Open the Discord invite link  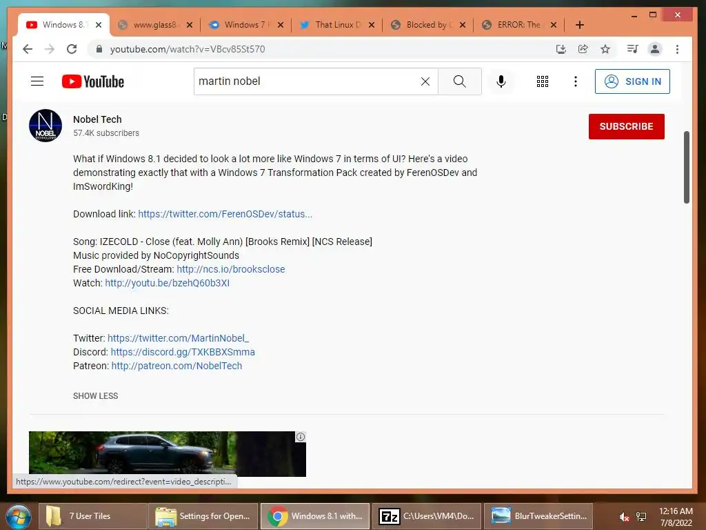pyautogui.click(x=183, y=352)
